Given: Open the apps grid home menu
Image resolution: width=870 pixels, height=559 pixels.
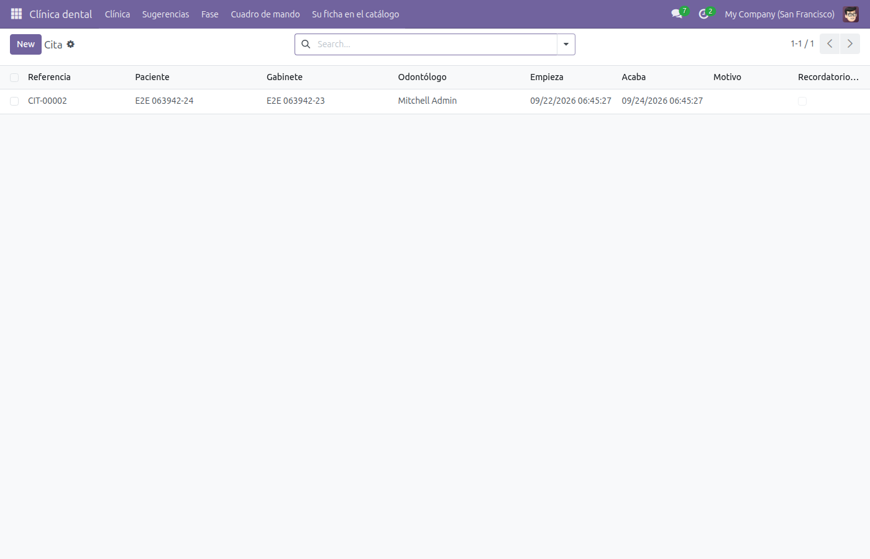Looking at the screenshot, I should [16, 14].
